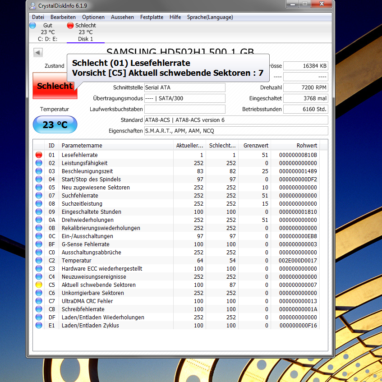Viewport: 382px width, 382px height.
Task: Close the CrystalDiskInfo window
Action: [322, 4]
